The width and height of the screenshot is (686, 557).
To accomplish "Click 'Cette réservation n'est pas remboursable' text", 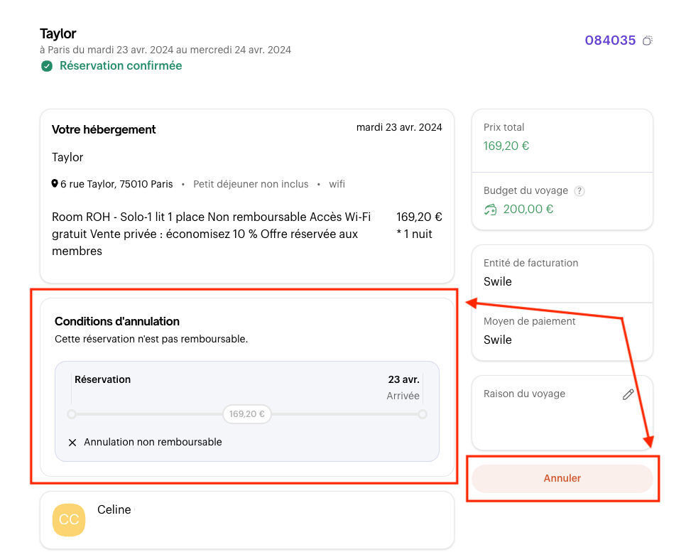I will 151,339.
